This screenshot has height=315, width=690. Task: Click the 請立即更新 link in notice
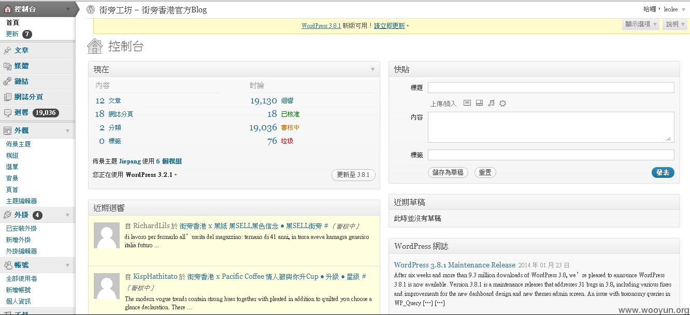click(x=390, y=26)
